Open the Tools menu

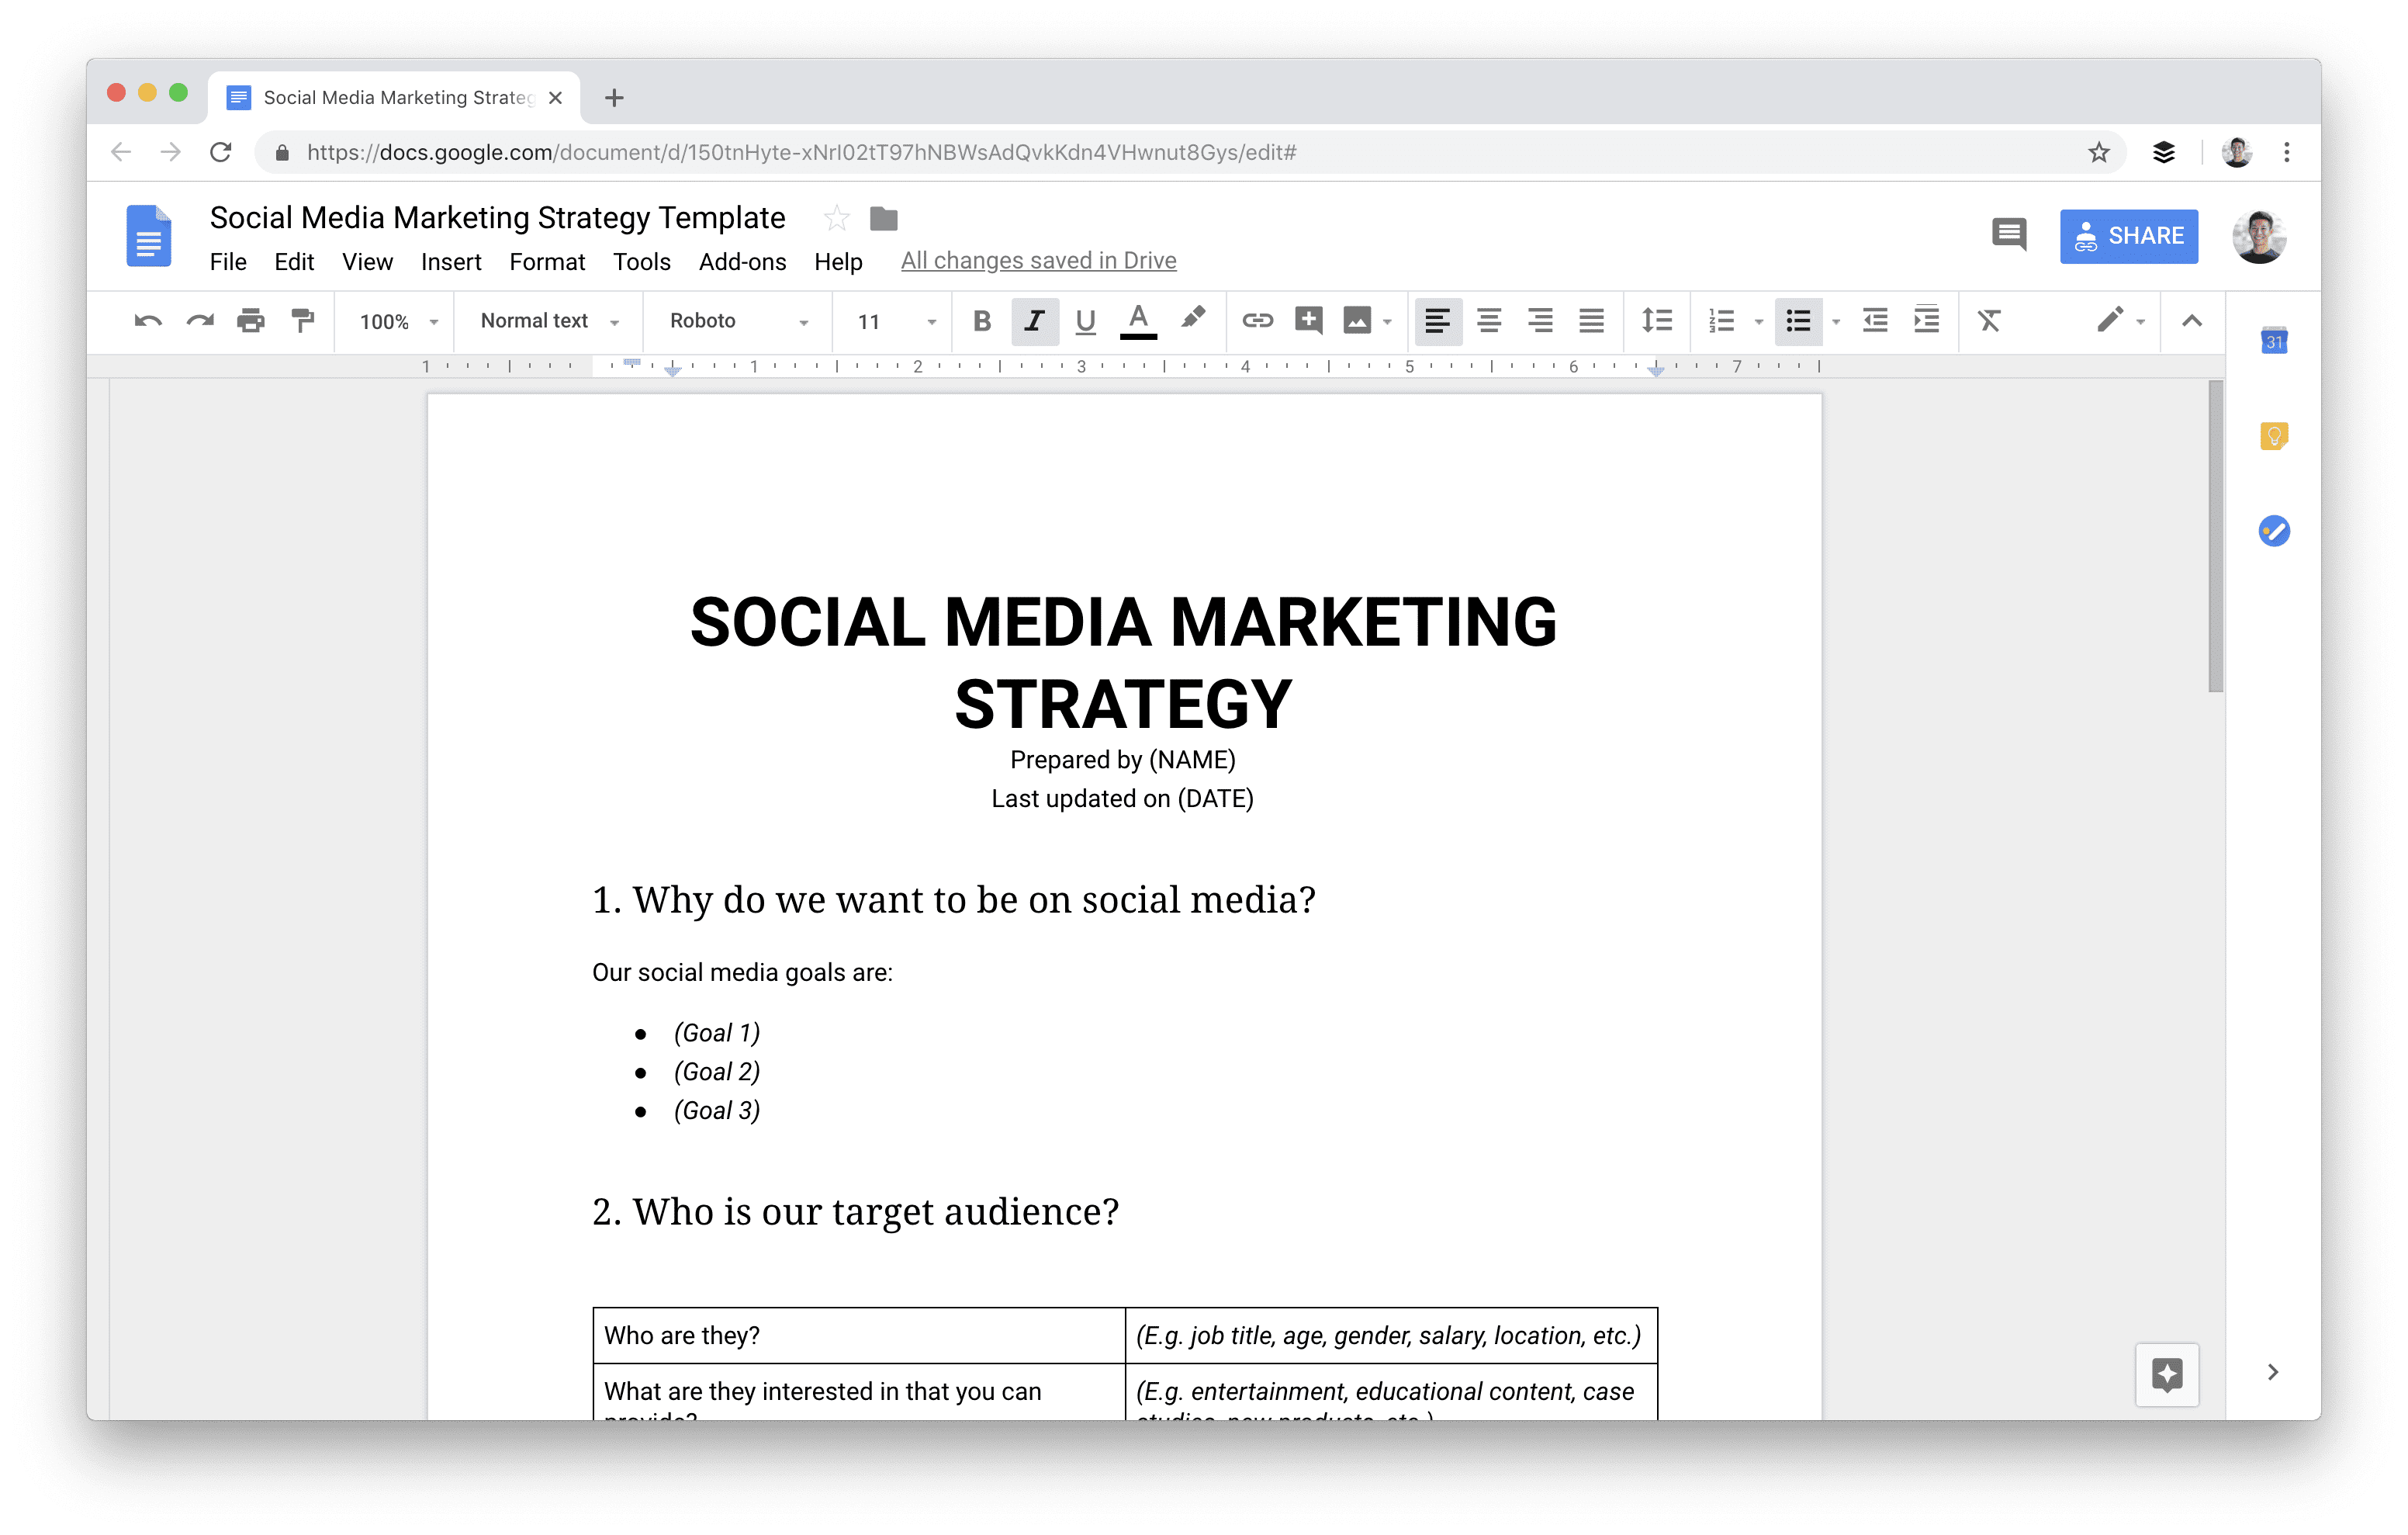click(641, 262)
